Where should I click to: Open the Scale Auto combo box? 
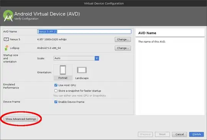point(76,58)
